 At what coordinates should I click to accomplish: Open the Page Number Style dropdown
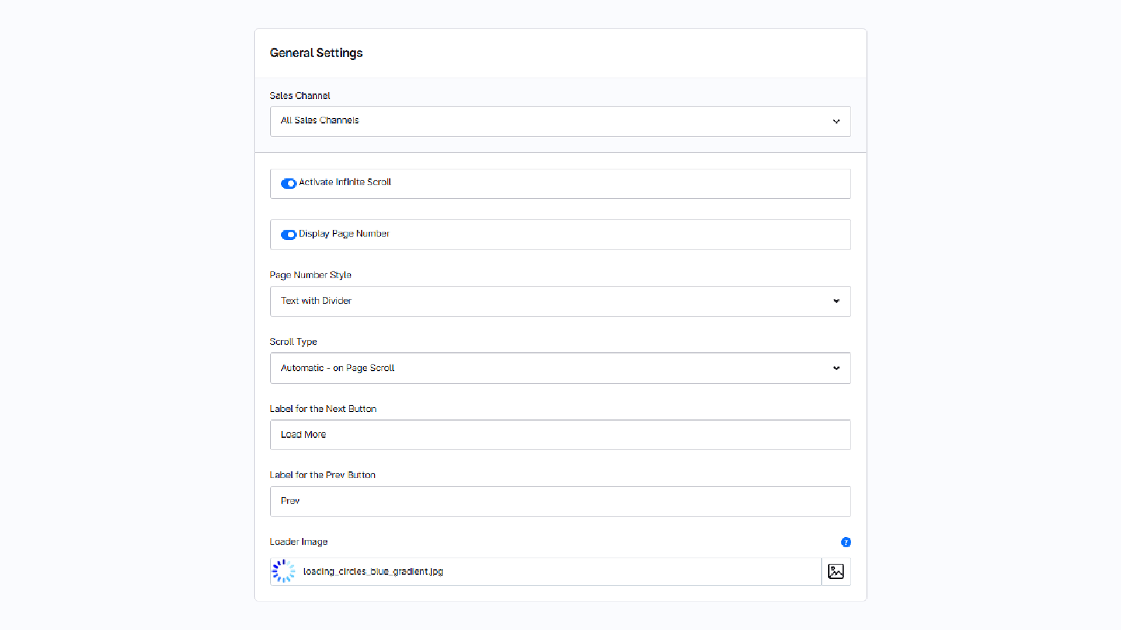pos(560,301)
